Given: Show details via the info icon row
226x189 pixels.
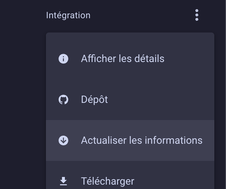Looking at the screenshot, I should pos(130,59).
